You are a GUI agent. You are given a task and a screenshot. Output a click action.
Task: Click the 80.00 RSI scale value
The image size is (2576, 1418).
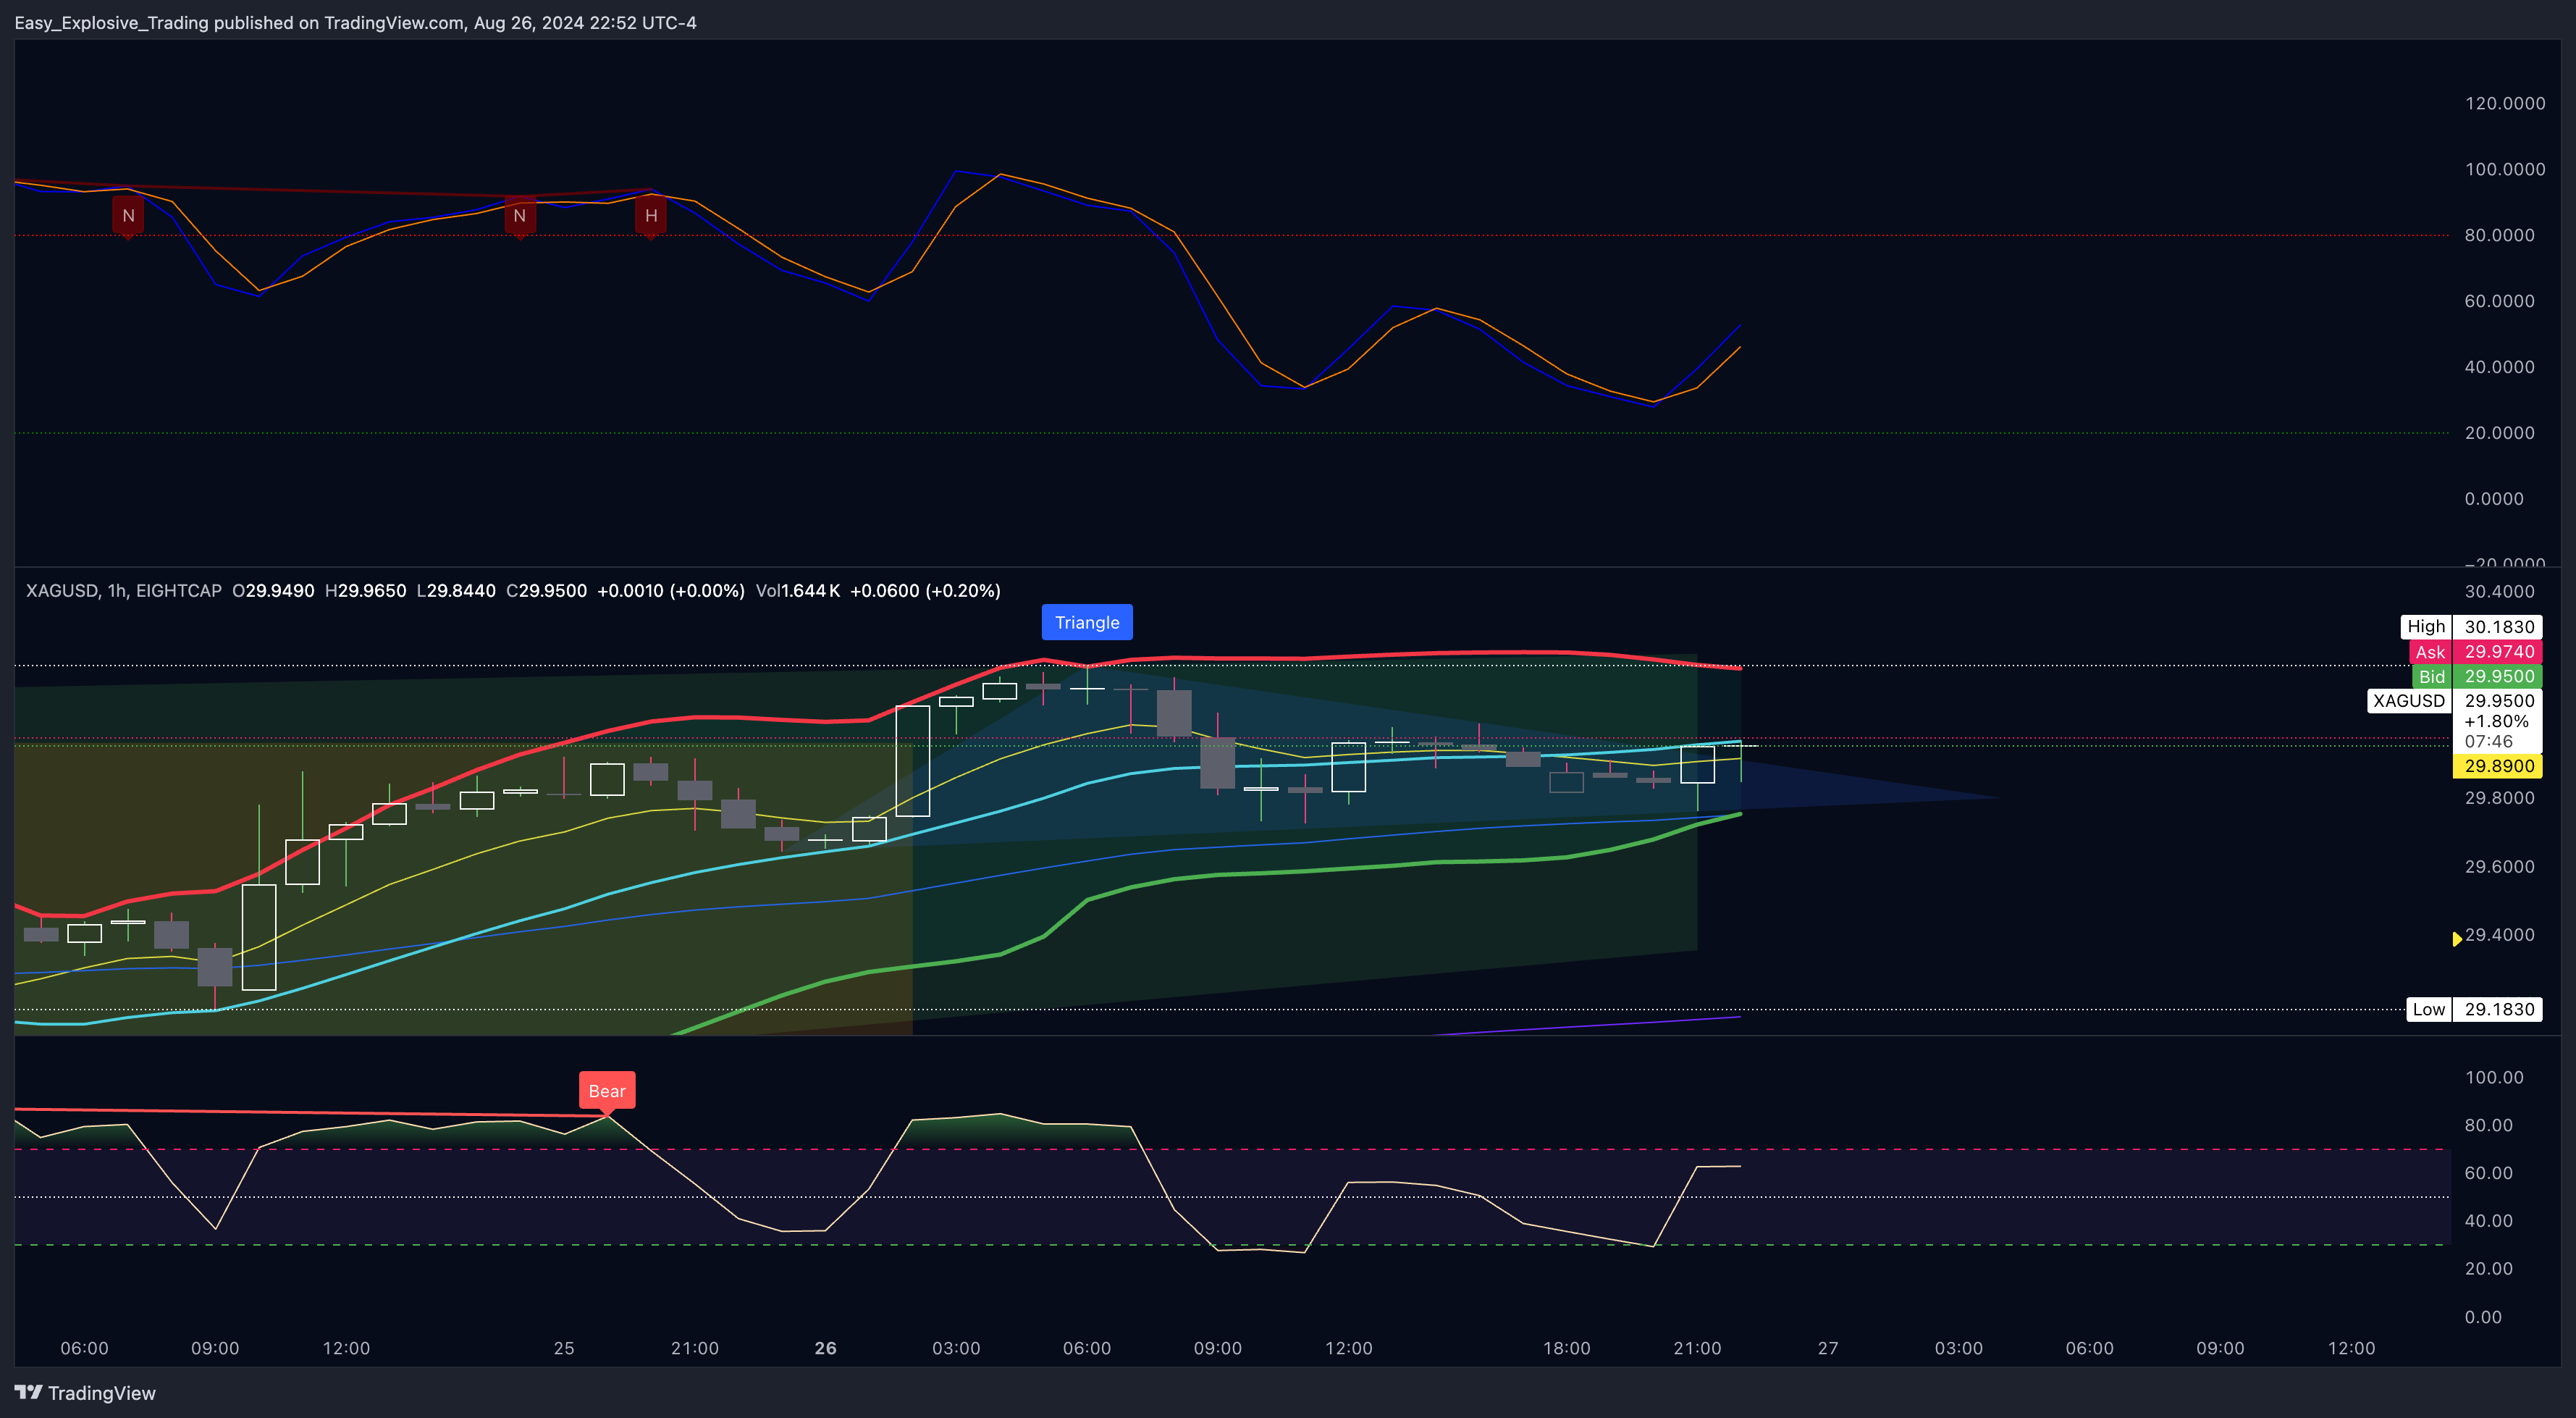pyautogui.click(x=2488, y=1125)
